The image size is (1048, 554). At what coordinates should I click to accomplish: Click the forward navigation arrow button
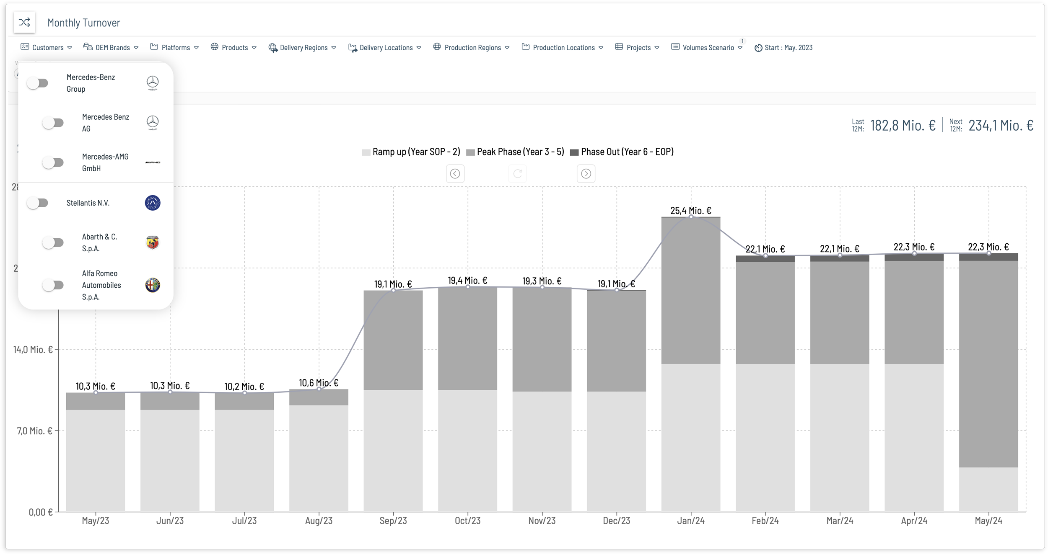click(586, 174)
